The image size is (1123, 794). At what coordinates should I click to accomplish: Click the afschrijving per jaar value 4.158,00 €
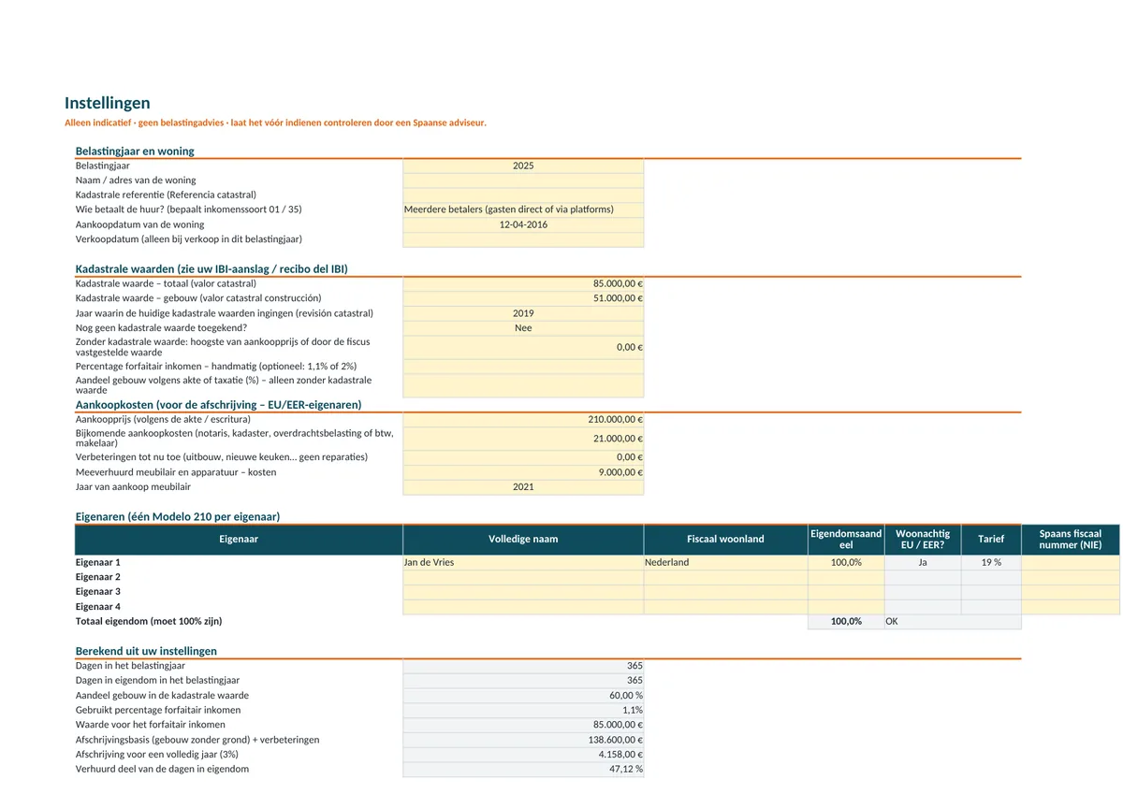click(523, 754)
